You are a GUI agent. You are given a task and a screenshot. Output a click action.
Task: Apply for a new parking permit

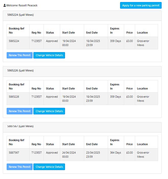[141, 5]
